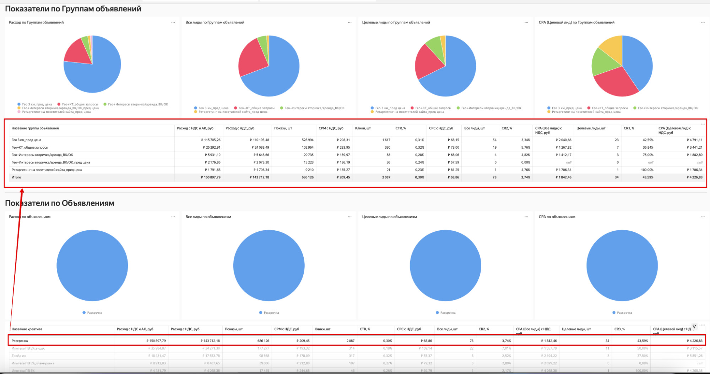Open three-dot menu of 'Все лиды по объявлениям'
The height and width of the screenshot is (374, 710).
[349, 217]
